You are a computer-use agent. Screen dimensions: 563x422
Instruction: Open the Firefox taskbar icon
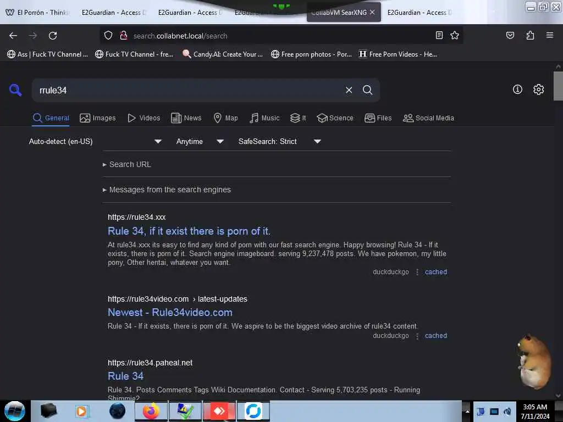coord(151,411)
